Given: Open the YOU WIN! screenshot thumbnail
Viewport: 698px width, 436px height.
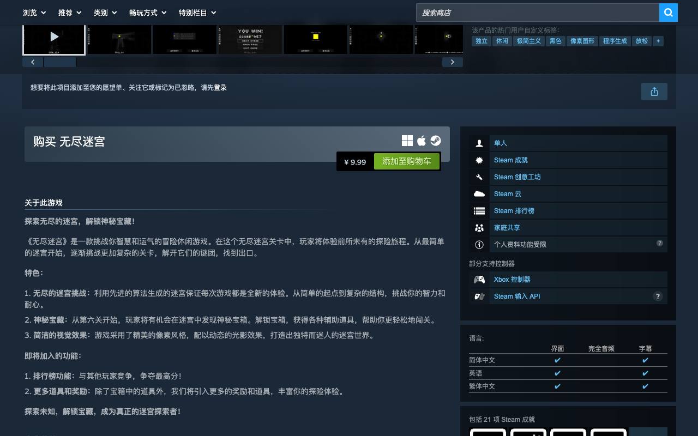Looking at the screenshot, I should [x=250, y=40].
